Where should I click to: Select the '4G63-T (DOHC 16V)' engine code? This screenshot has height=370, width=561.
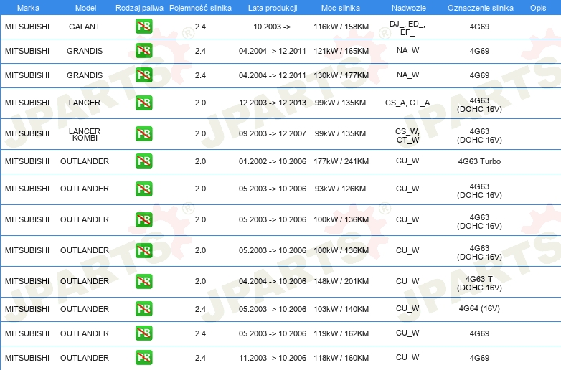[x=479, y=283]
